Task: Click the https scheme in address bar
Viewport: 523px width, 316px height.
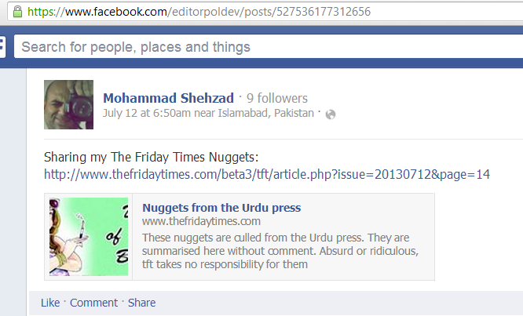Action: 40,12
